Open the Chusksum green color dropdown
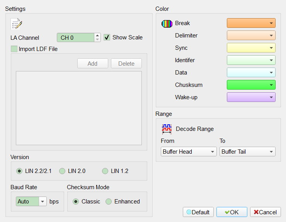This screenshot has height=222, width=286. (x=251, y=85)
